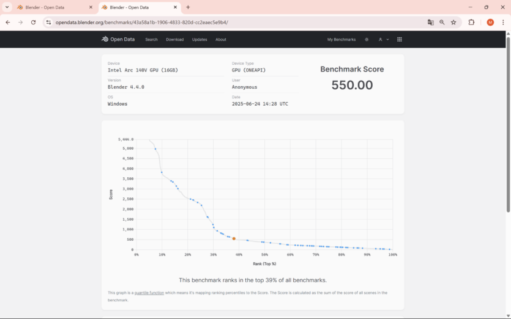Image resolution: width=511 pixels, height=319 pixels.
Task: Open the zoom magnifier in address bar
Action: [x=442, y=23]
